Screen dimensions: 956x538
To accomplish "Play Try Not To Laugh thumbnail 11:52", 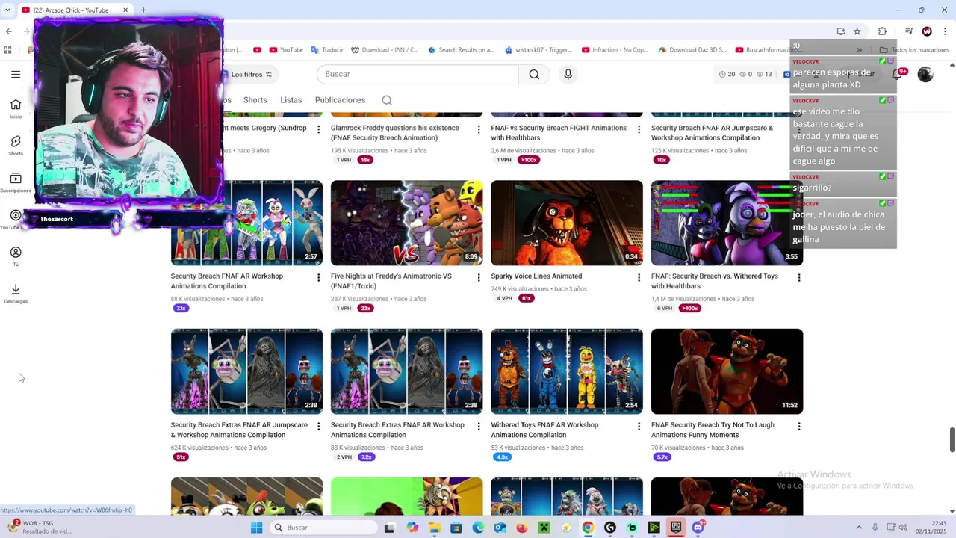I will click(x=727, y=371).
